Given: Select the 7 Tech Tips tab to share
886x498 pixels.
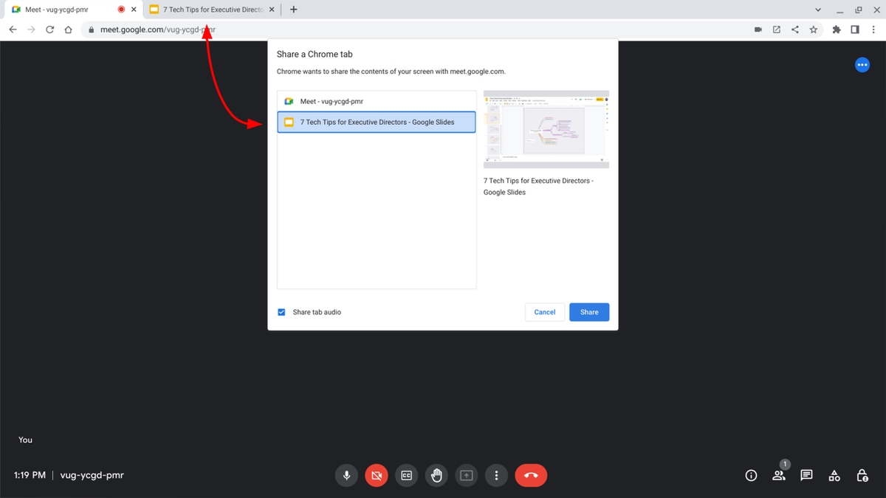Looking at the screenshot, I should 377,122.
